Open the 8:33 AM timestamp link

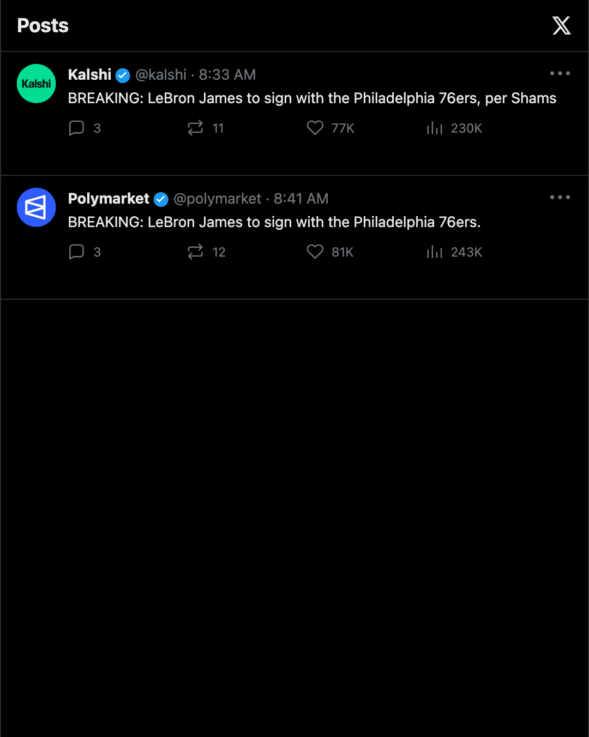[x=227, y=75]
